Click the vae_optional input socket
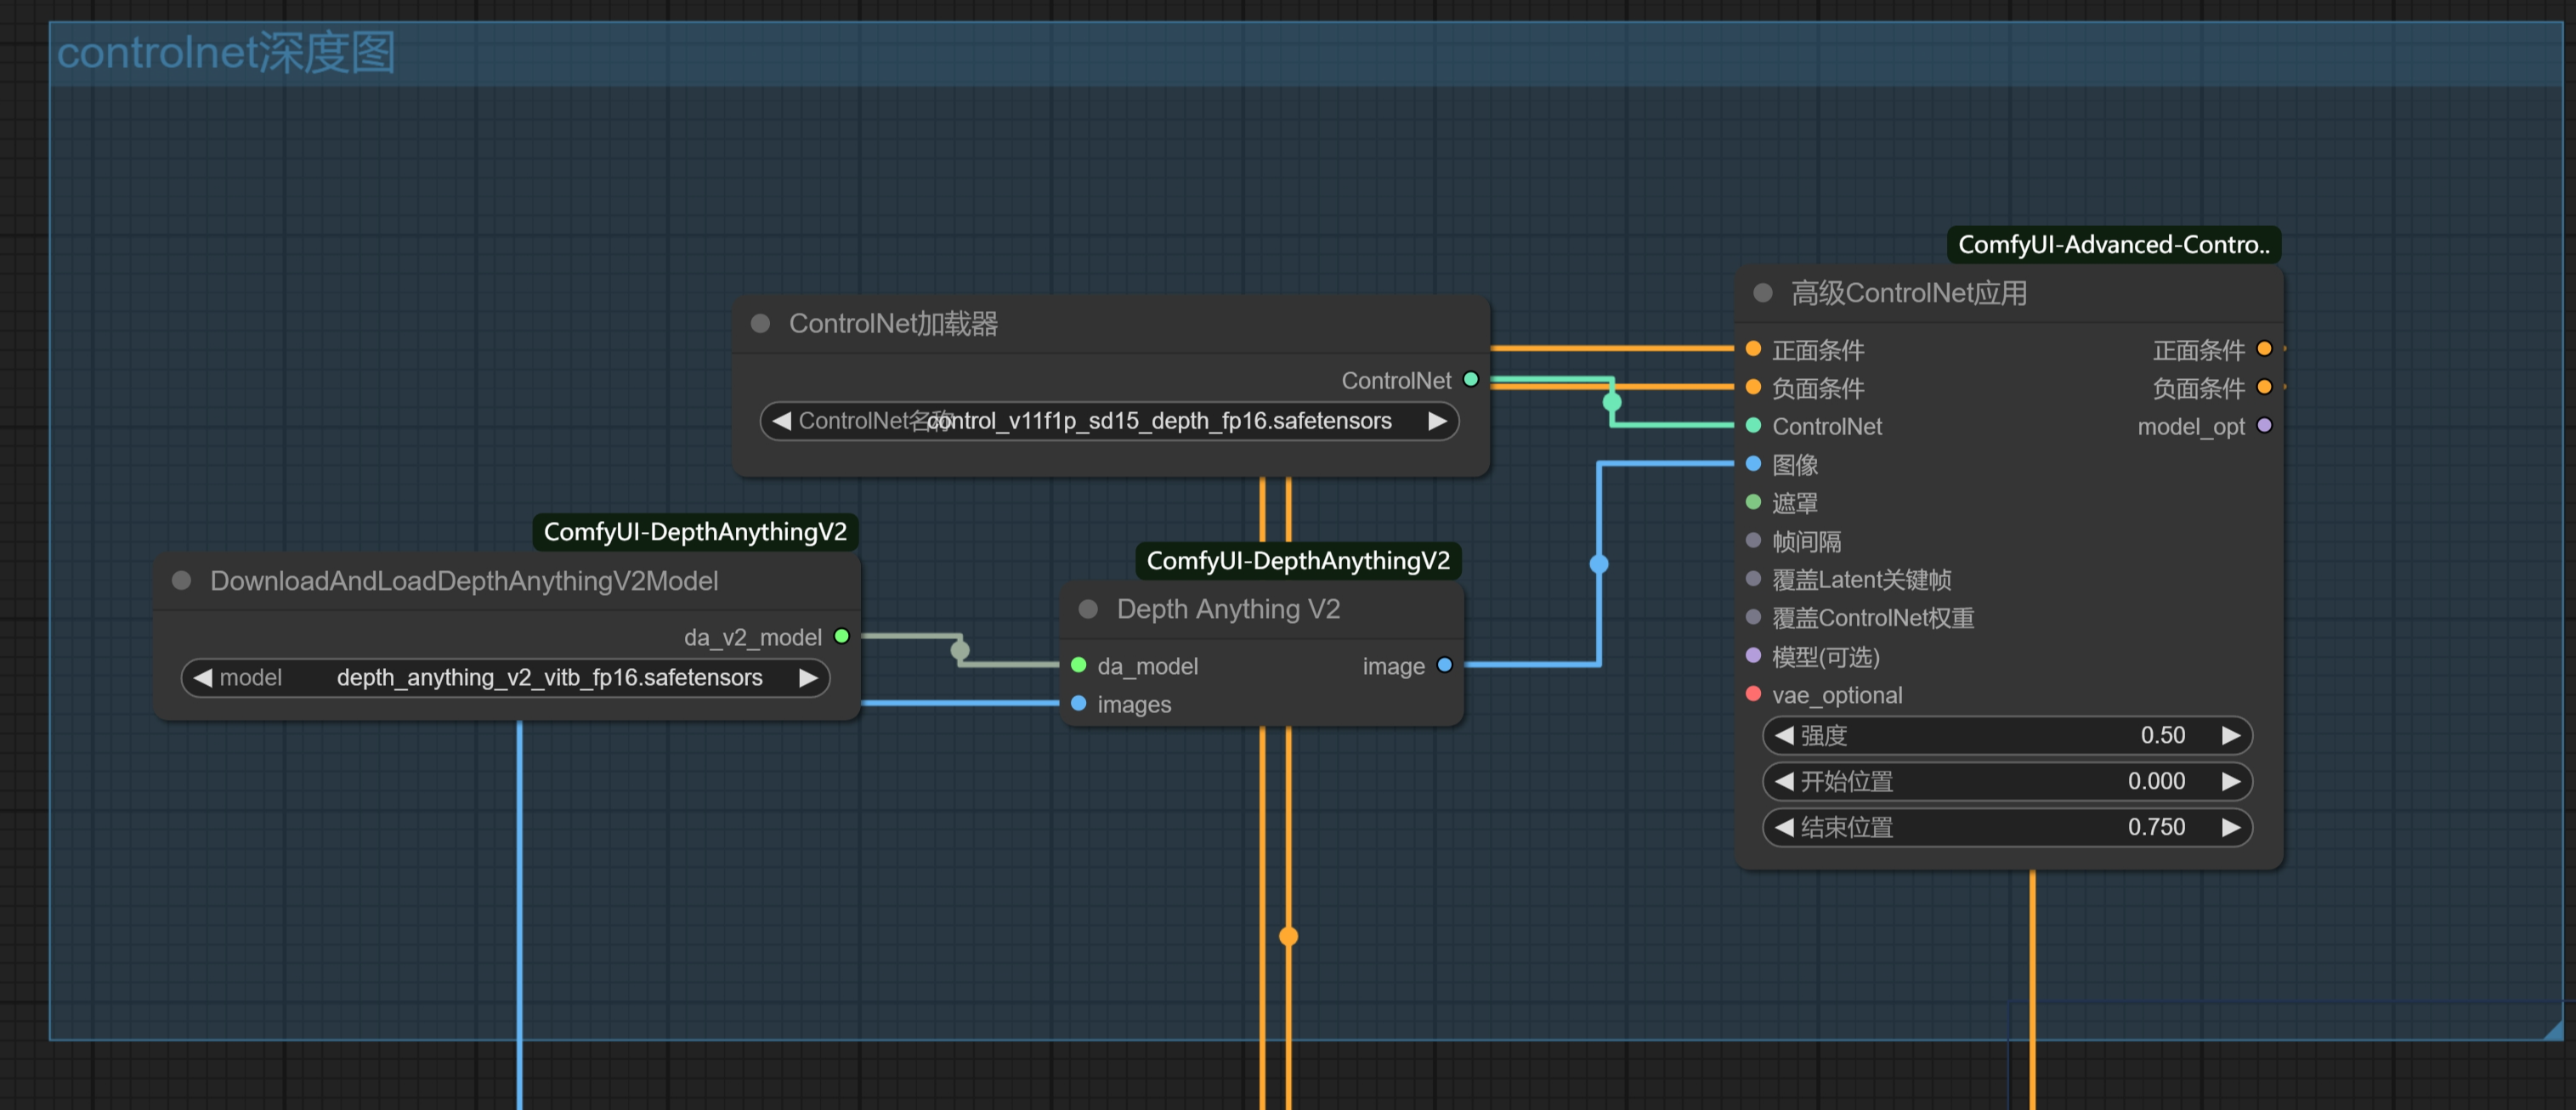This screenshot has width=2576, height=1110. click(x=1753, y=693)
